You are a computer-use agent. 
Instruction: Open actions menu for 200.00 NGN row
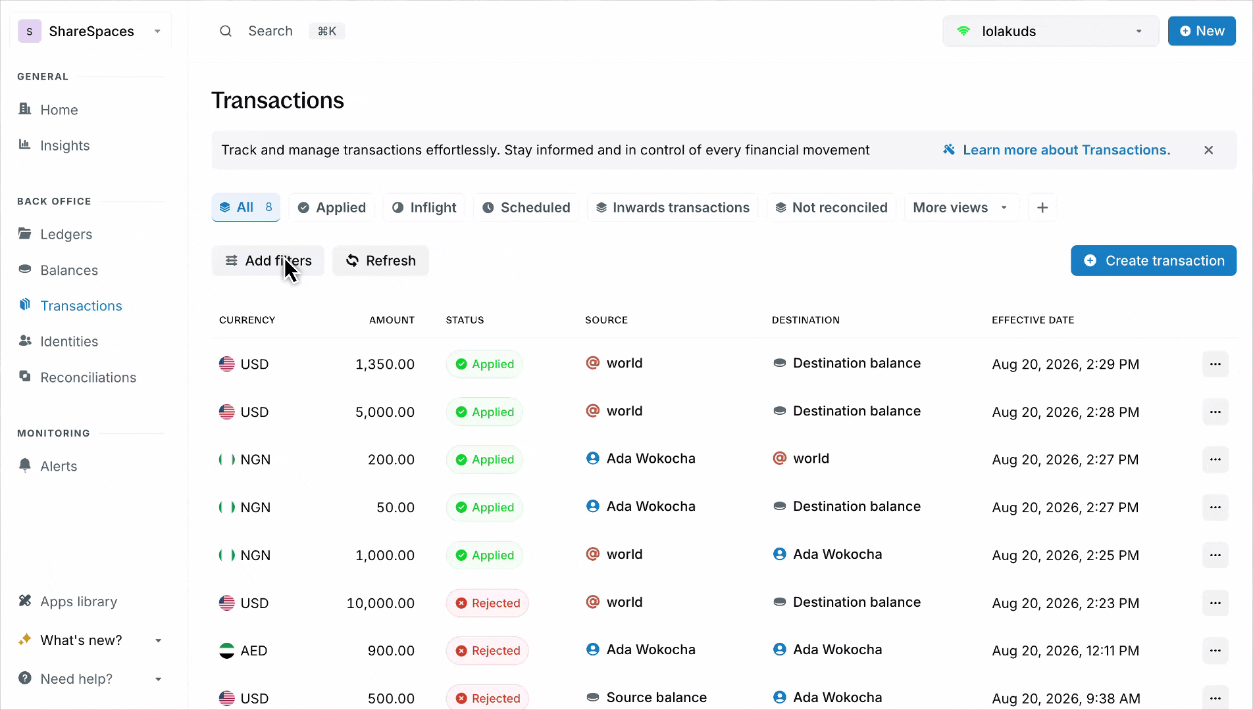pos(1215,460)
